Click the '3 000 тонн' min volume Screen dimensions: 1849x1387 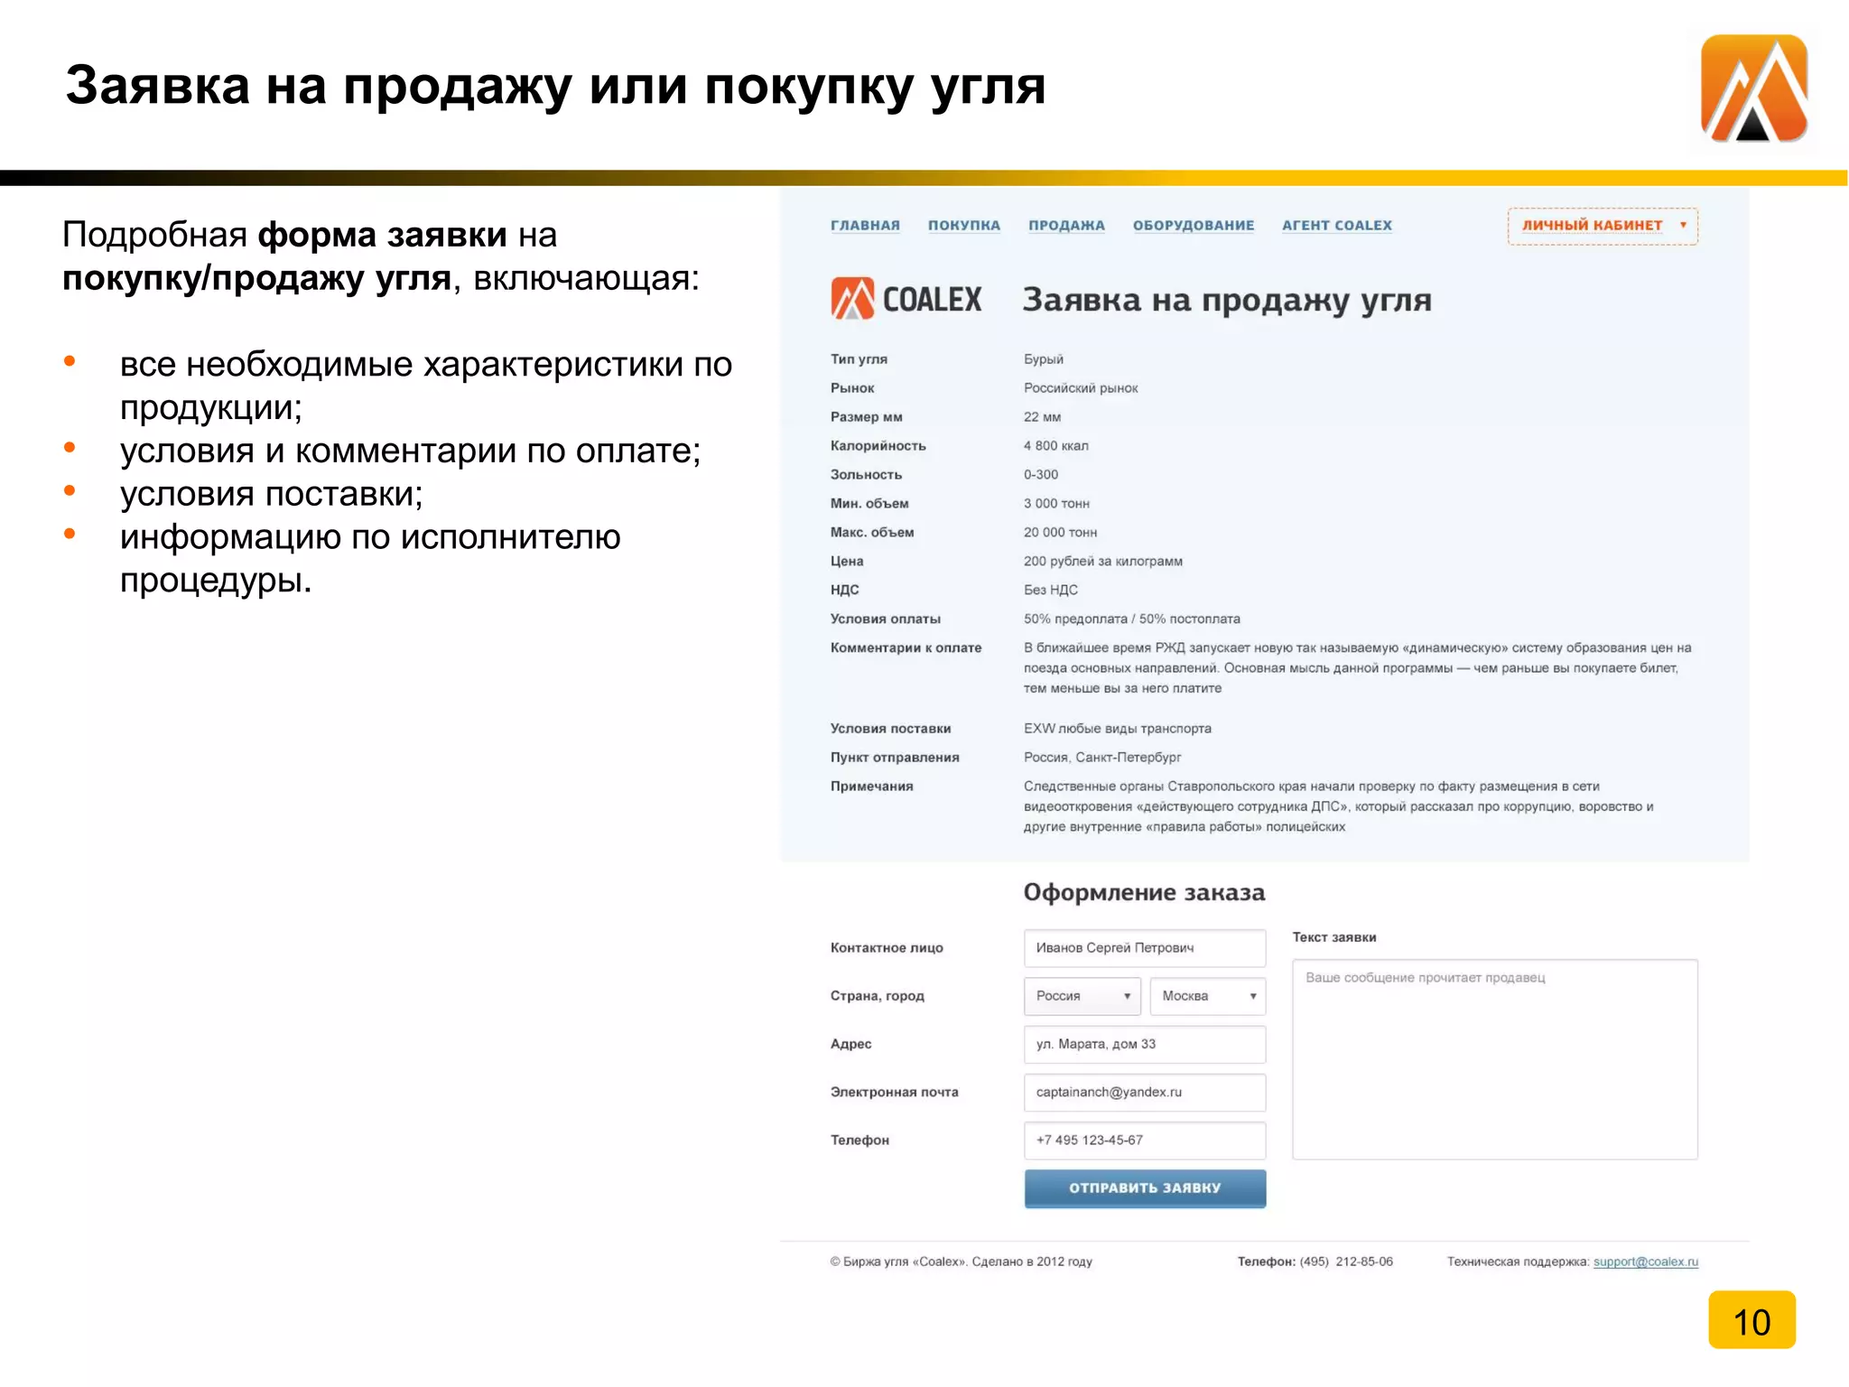(1057, 504)
